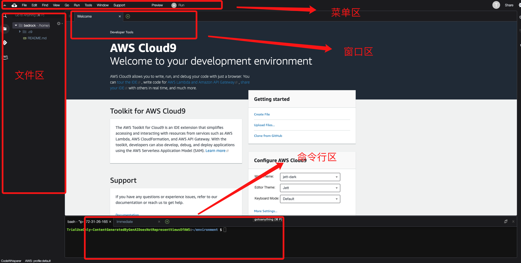This screenshot has height=263, width=521.
Task: Open the Environment folder panel icon
Action: pos(5,29)
